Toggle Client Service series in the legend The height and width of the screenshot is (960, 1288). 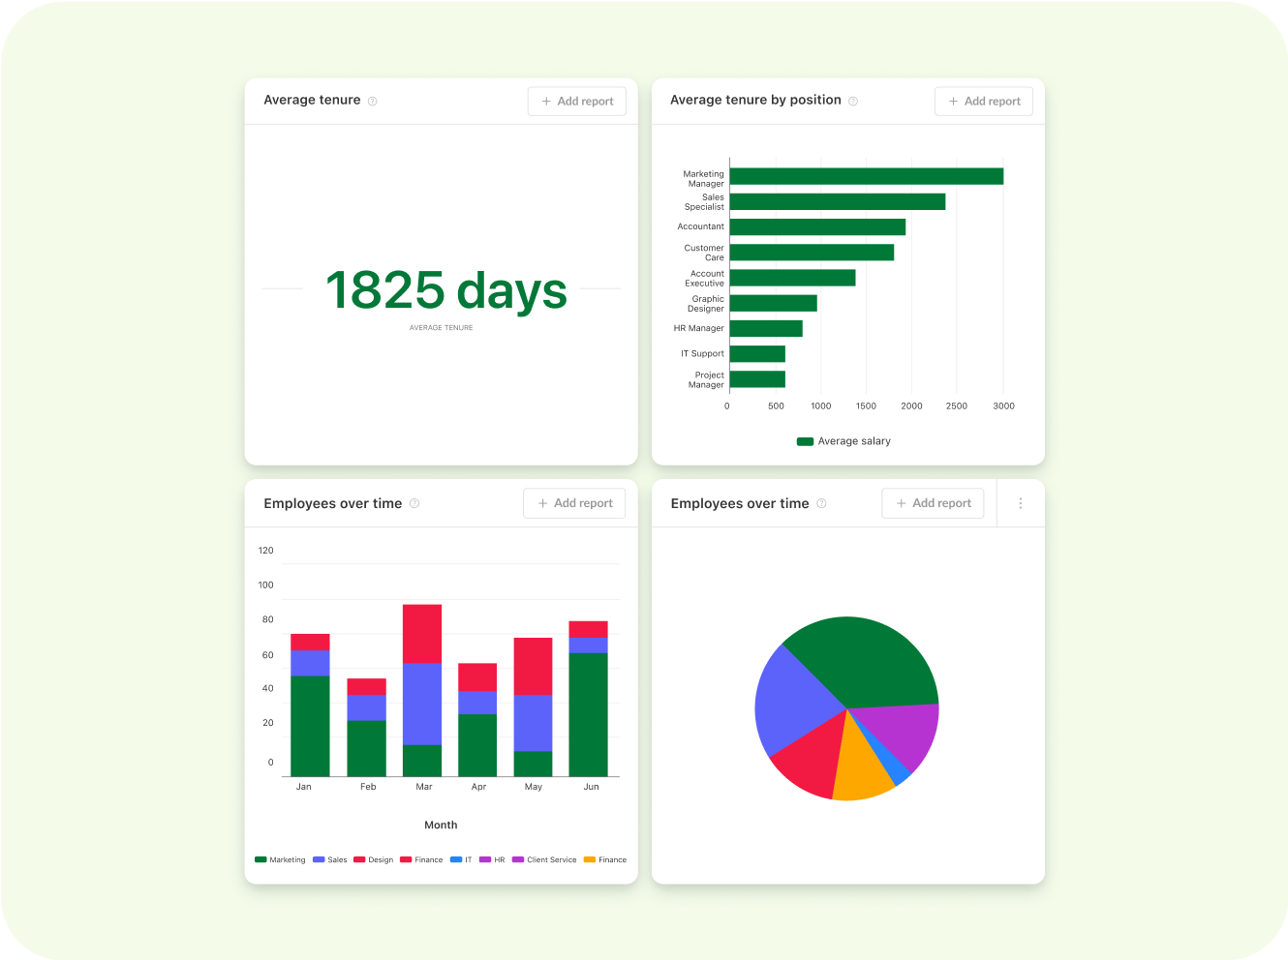click(x=544, y=859)
